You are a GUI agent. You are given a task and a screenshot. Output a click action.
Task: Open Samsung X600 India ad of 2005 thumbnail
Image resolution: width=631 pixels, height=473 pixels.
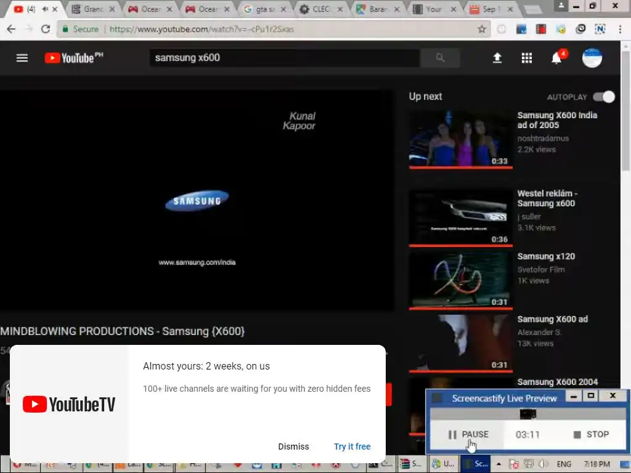(461, 140)
